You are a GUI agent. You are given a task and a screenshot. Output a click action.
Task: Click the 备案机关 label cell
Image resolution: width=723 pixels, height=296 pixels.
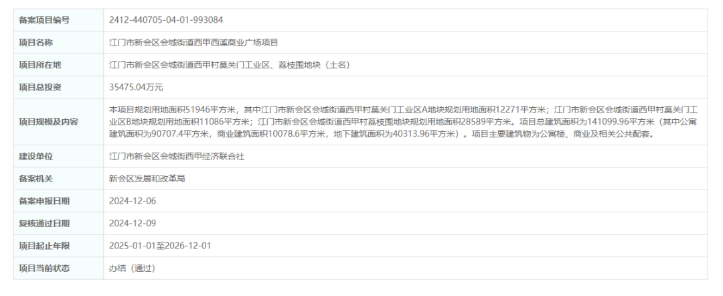click(58, 178)
